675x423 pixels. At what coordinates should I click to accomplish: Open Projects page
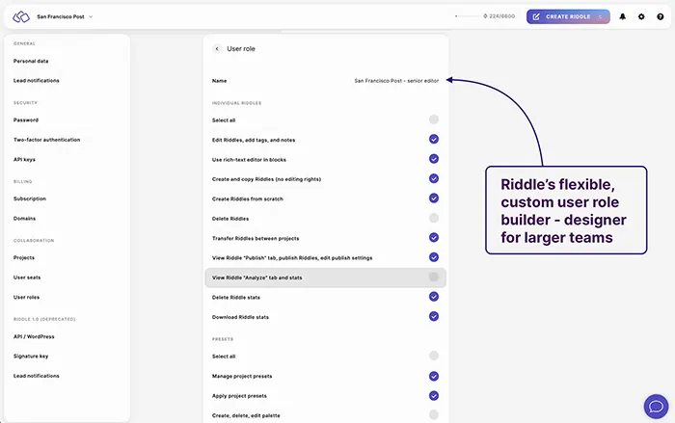[x=24, y=258]
